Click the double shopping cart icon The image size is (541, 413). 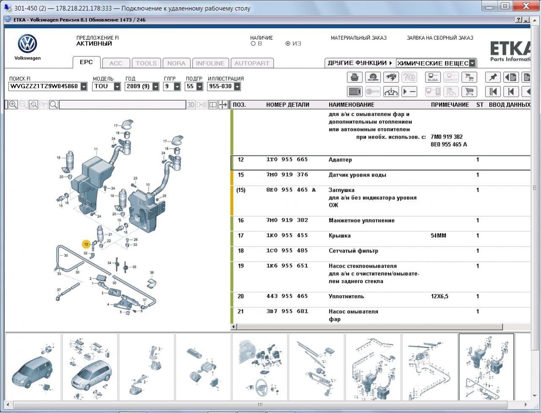(469, 77)
